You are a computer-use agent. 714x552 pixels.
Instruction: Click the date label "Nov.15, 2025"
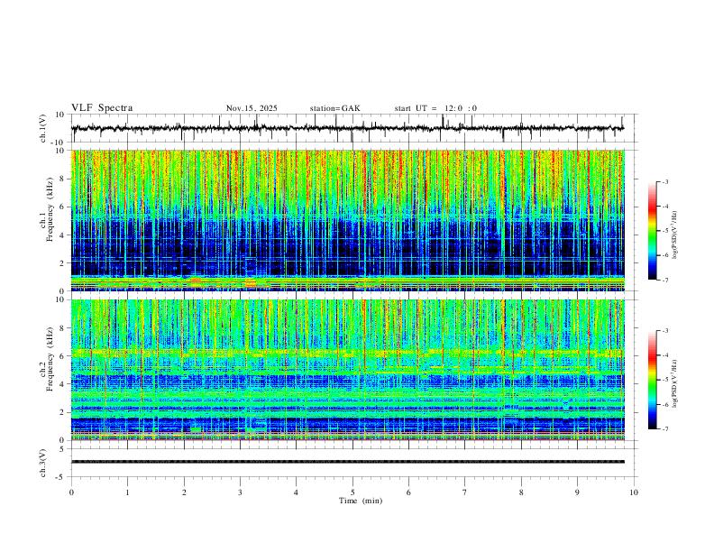(252, 108)
